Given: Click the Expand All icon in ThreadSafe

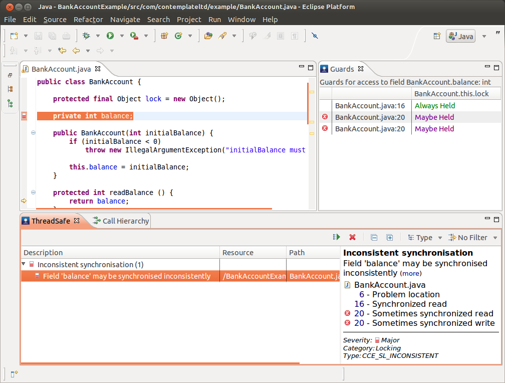Looking at the screenshot, I should click(390, 238).
